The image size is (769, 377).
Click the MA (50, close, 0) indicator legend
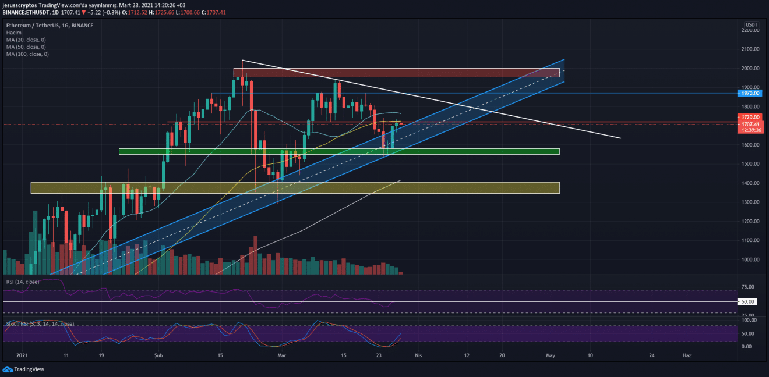(27, 47)
